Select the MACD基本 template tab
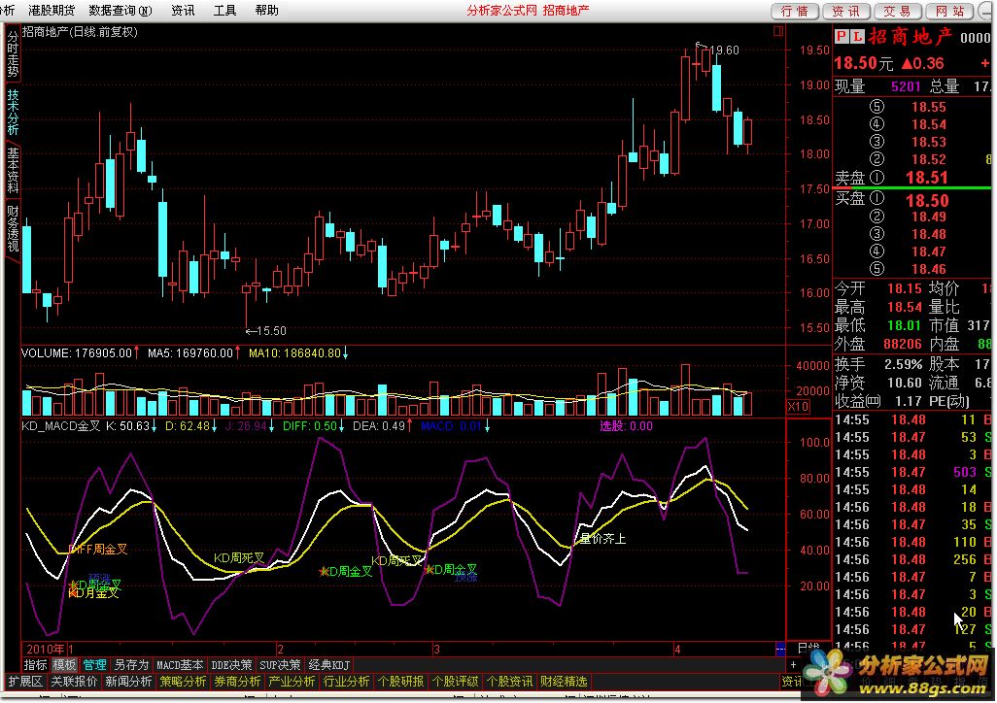This screenshot has width=997, height=703. point(180,665)
